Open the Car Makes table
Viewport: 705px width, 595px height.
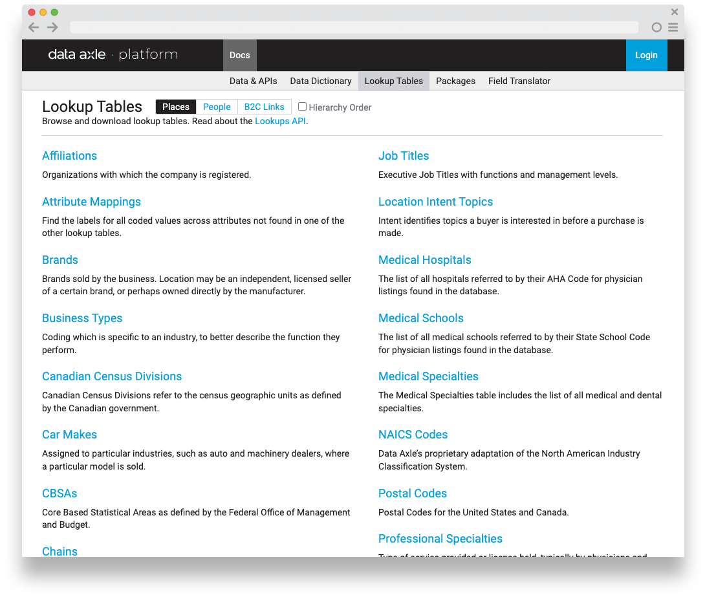click(70, 435)
